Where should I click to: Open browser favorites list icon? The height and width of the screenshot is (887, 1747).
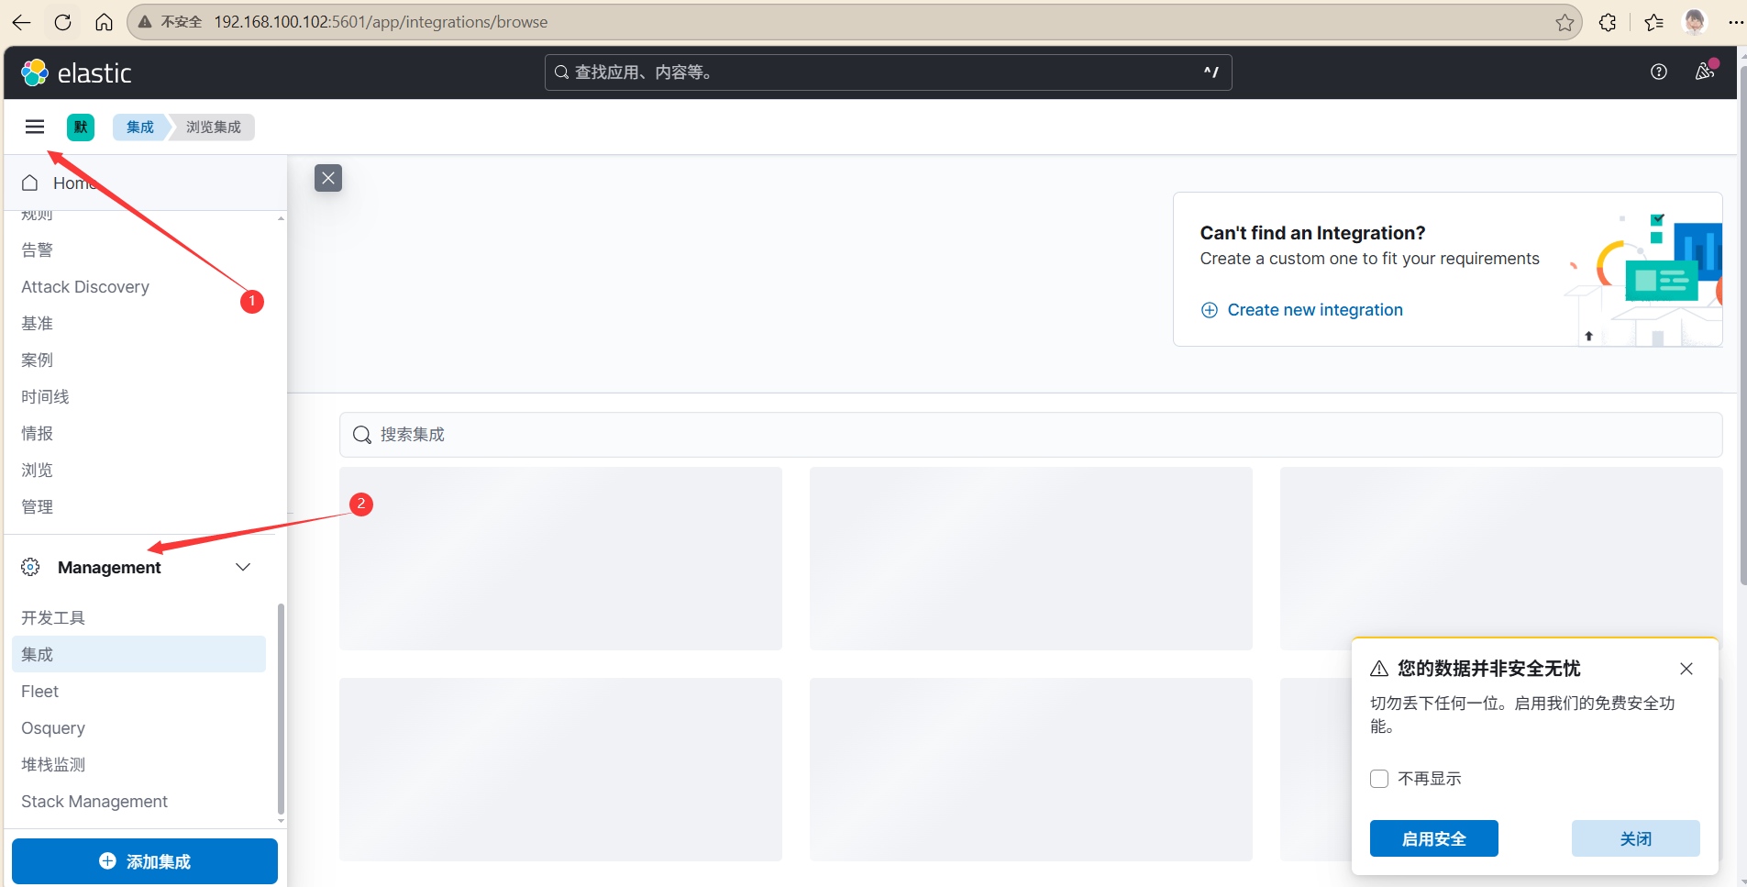(1654, 22)
